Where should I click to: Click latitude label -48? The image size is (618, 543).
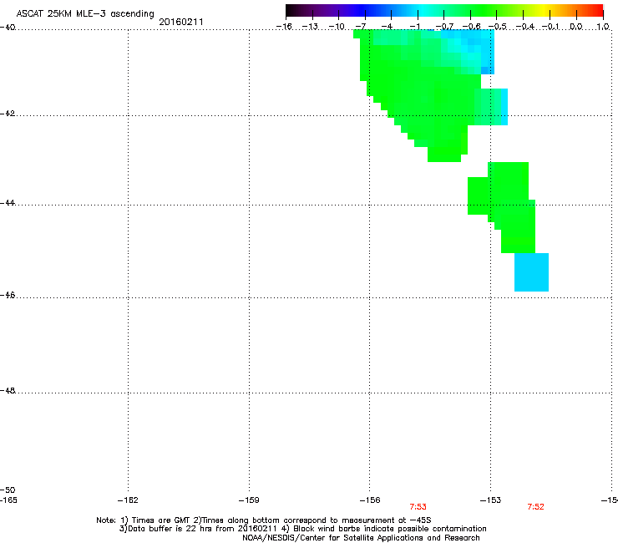coord(8,391)
